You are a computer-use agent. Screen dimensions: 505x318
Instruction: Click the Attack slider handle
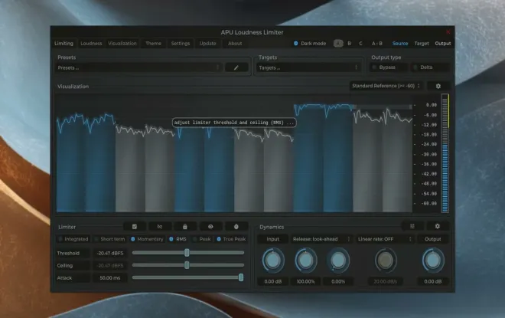coord(241,277)
